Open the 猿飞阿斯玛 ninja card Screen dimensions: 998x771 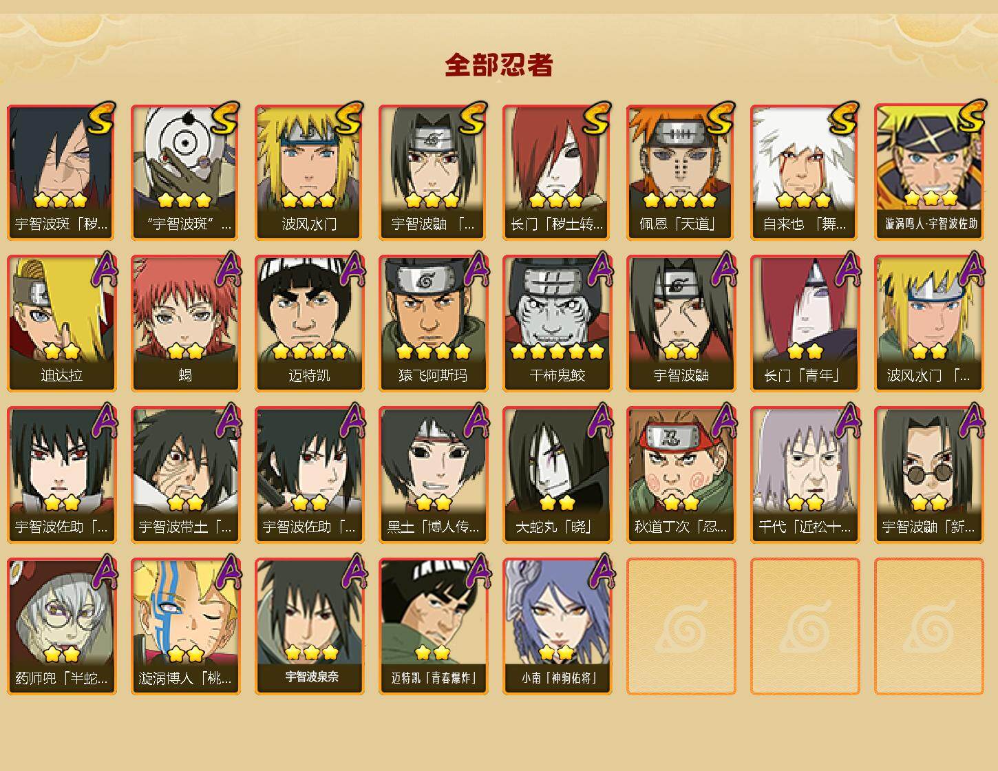433,324
